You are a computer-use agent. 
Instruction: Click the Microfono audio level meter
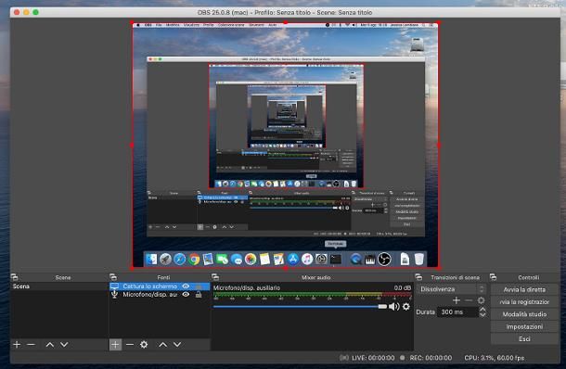313,295
